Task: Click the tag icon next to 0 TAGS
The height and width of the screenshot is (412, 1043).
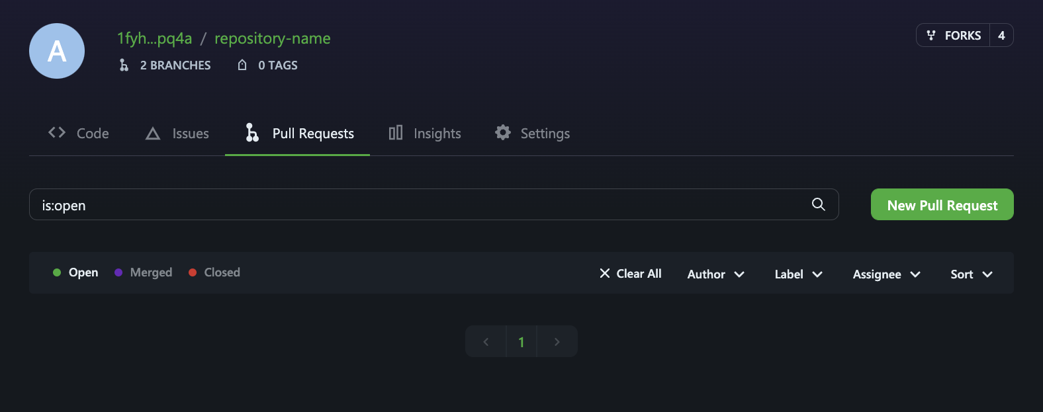Action: (x=242, y=65)
